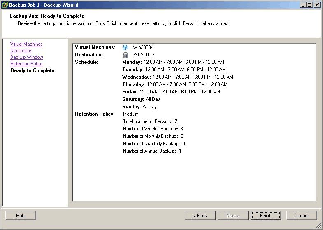The height and width of the screenshot is (230, 323).
Task: Click Back to change settings
Action: pyautogui.click(x=200, y=216)
